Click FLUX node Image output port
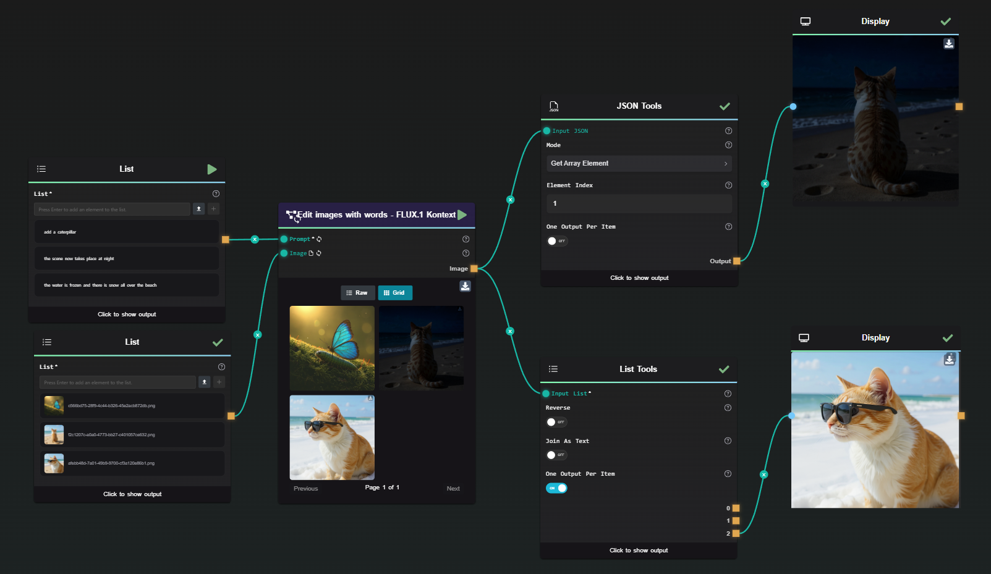Screen dimensions: 991x574 click(x=474, y=269)
